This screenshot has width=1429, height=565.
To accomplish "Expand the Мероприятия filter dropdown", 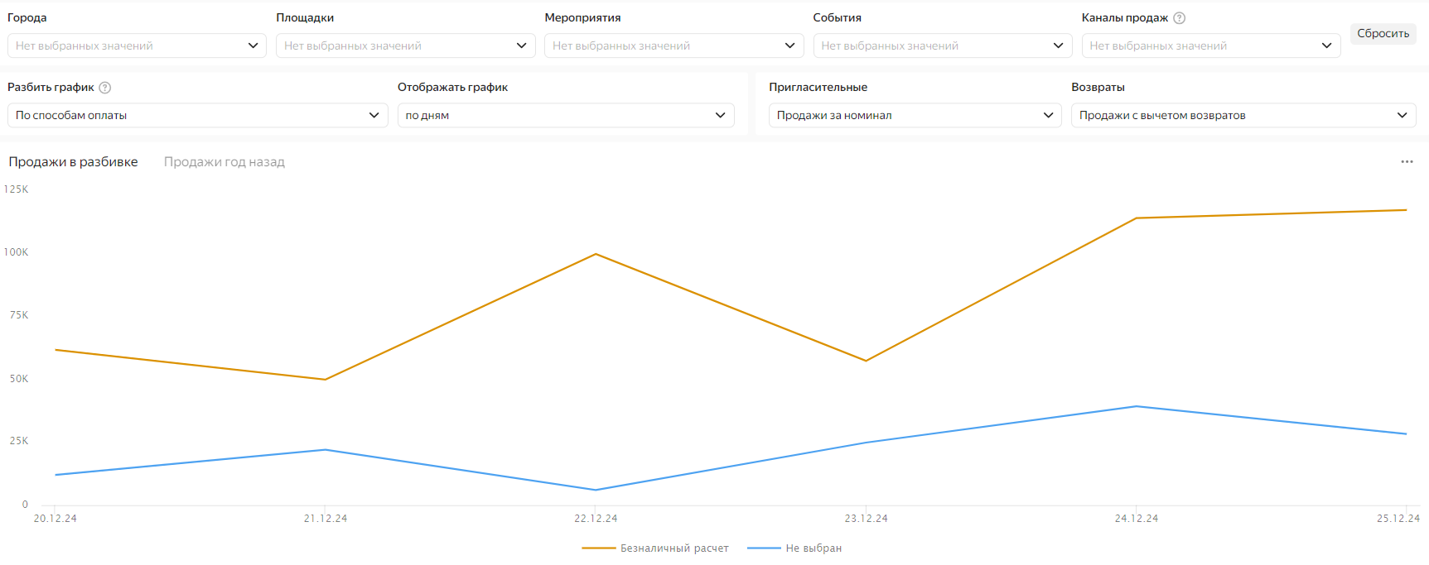I will [x=673, y=45].
